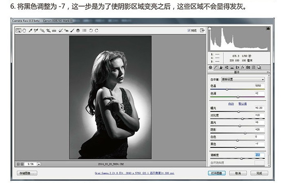283x183 pixels.
Task: Open the 白平衡 white balance dropdown
Action: coord(243,79)
